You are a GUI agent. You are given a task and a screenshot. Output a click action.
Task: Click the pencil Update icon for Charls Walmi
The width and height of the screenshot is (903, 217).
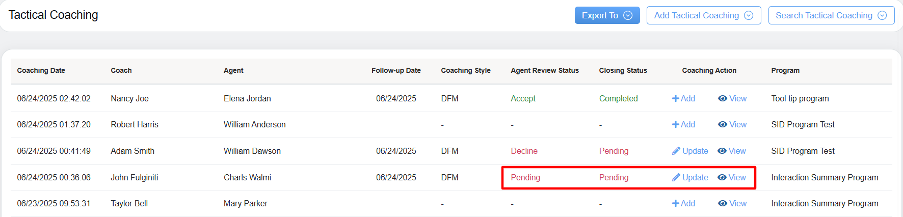(x=676, y=177)
